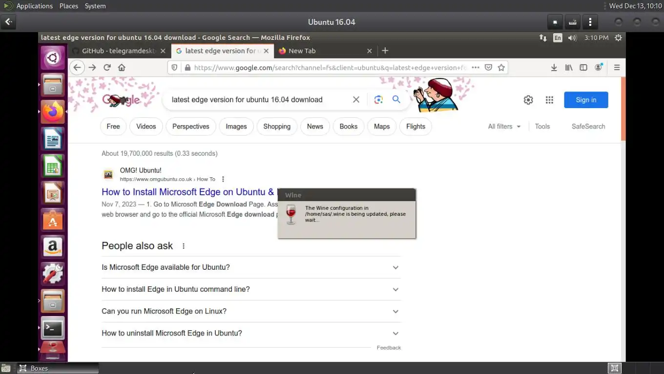
Task: Open the Files manager from the Unity launcher
Action: (53, 86)
